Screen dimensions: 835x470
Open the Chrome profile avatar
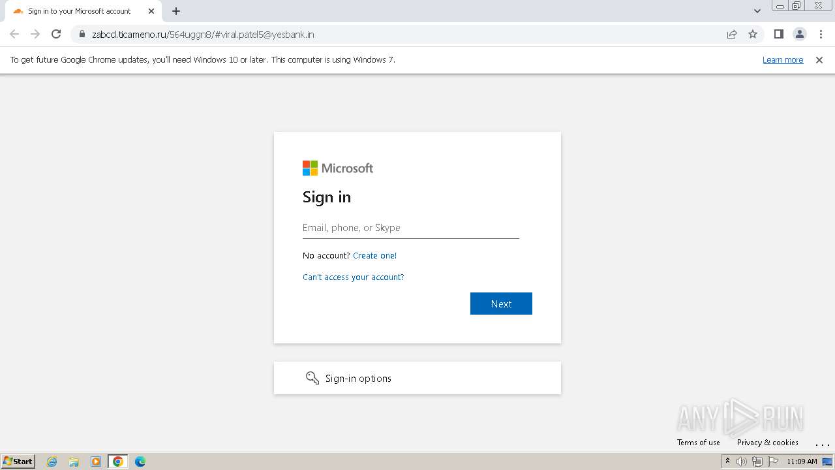point(799,34)
